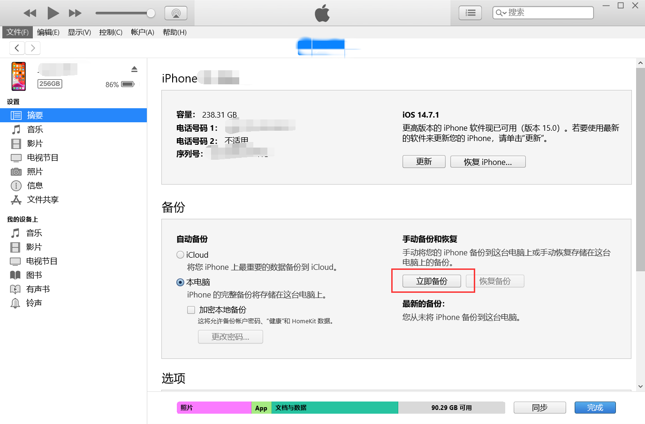Open the 控制(C) menu
Screen dimensions: 645x424
click(111, 32)
